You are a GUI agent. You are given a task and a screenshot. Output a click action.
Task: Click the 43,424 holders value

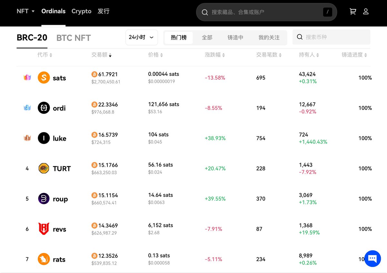307,74
